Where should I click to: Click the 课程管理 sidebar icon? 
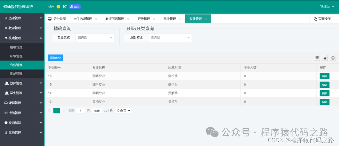(x=6, y=103)
